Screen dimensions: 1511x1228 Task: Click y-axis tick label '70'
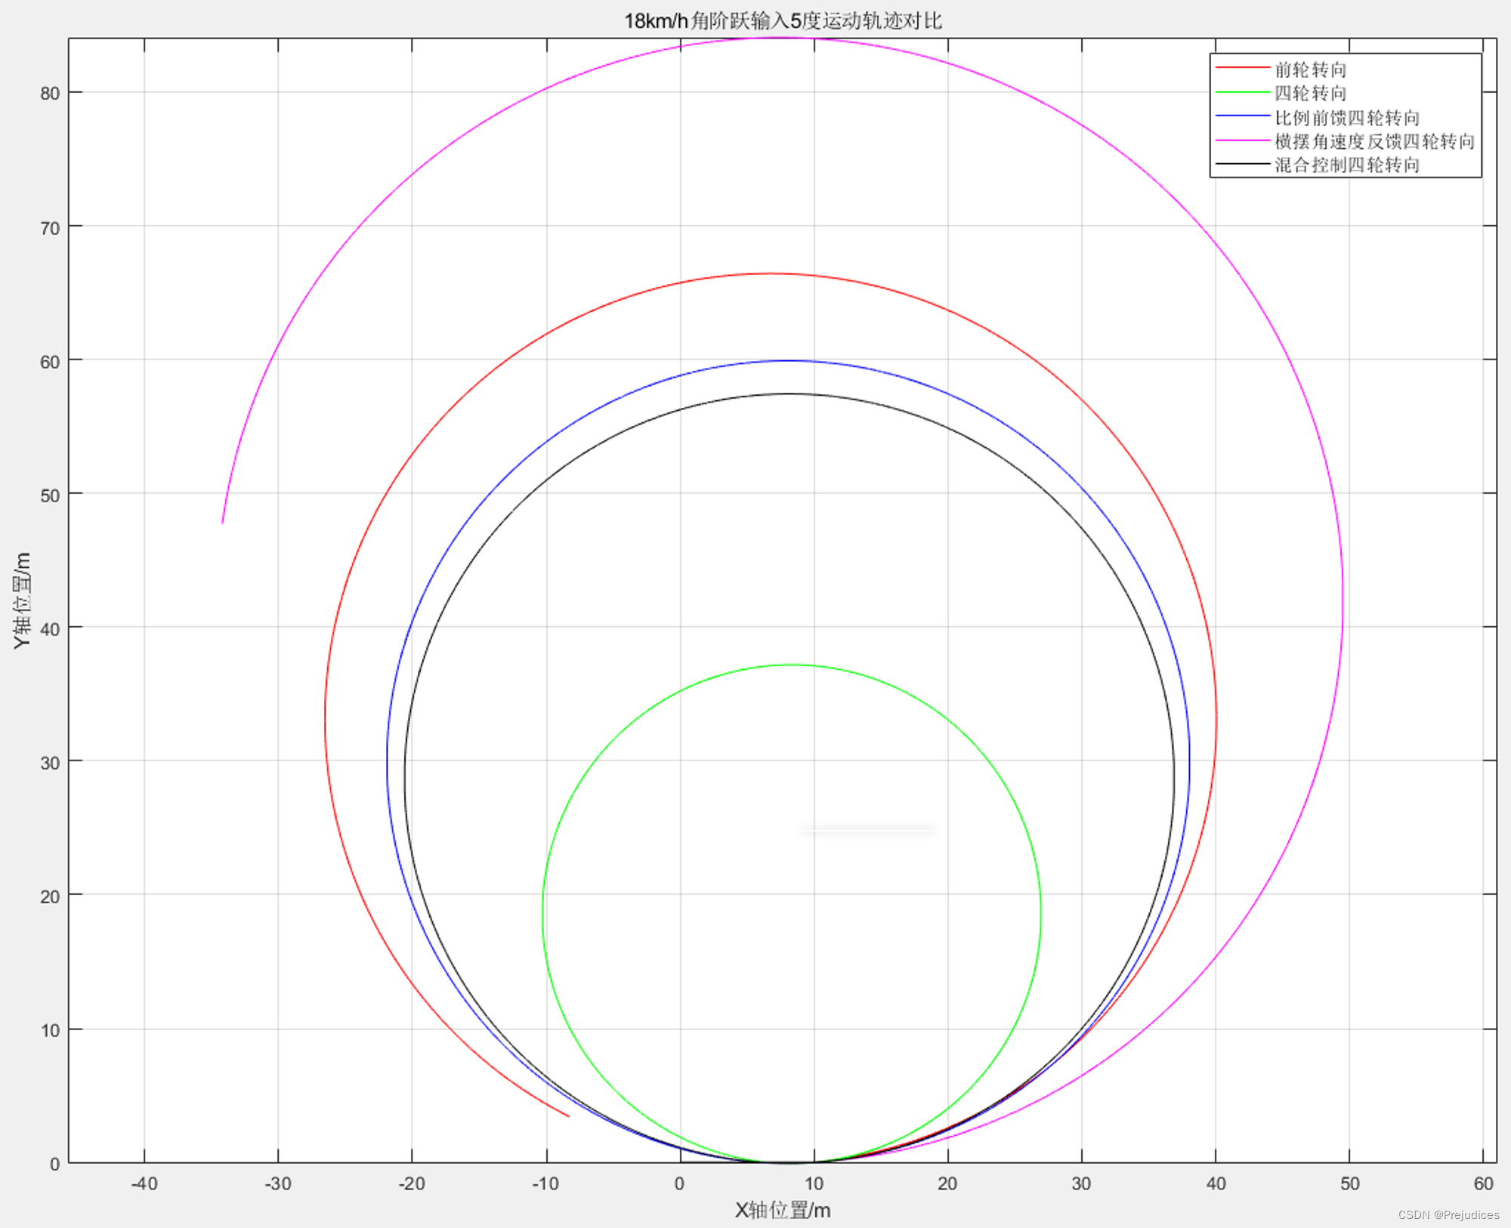click(x=50, y=228)
